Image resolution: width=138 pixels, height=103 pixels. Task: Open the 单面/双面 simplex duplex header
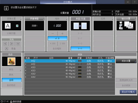click(80, 19)
